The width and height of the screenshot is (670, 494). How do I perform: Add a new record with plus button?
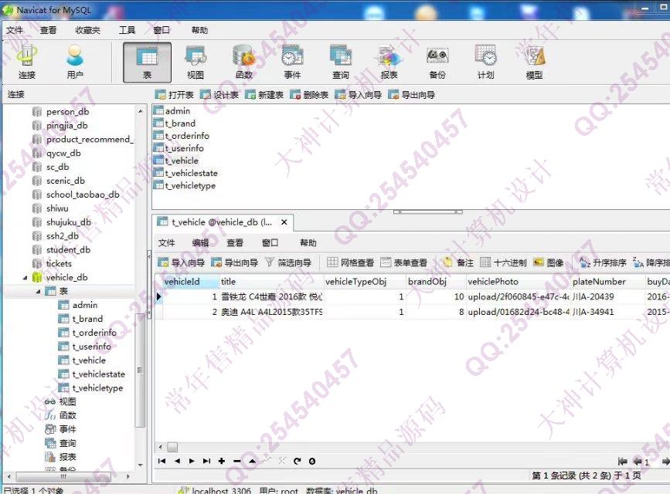click(222, 461)
